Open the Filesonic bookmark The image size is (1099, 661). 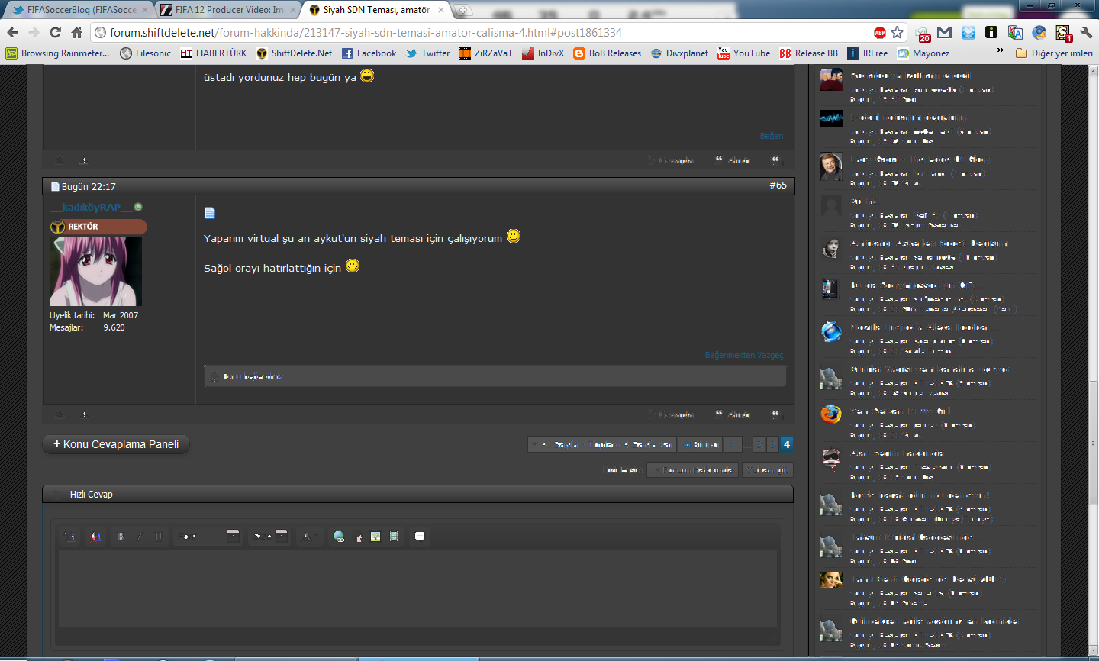click(x=146, y=53)
